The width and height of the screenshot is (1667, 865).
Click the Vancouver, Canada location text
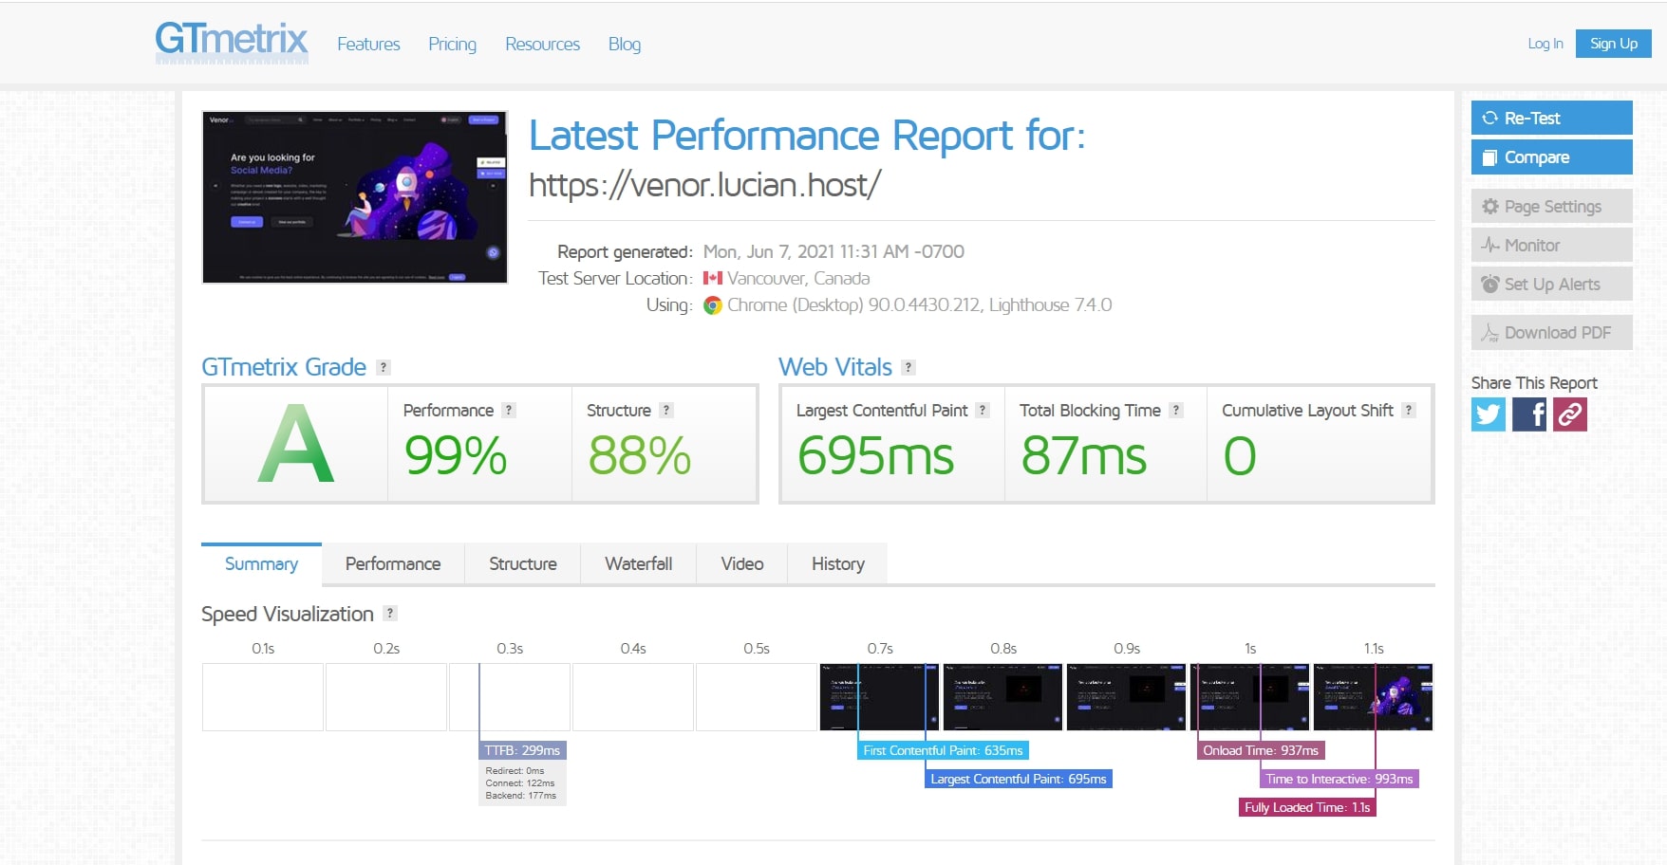click(798, 278)
